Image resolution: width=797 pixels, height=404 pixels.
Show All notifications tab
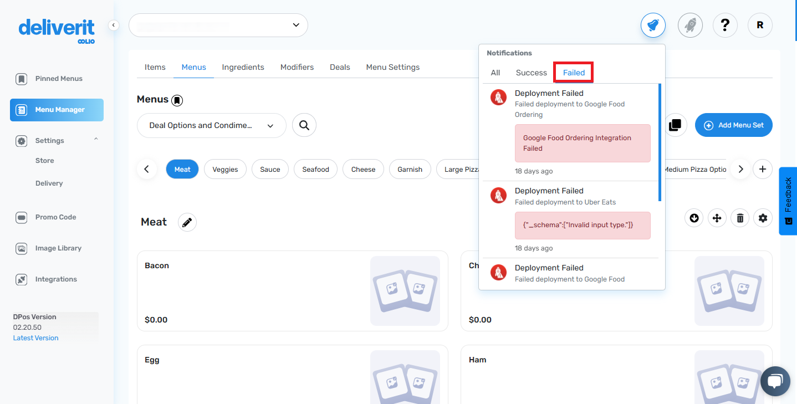click(x=495, y=73)
